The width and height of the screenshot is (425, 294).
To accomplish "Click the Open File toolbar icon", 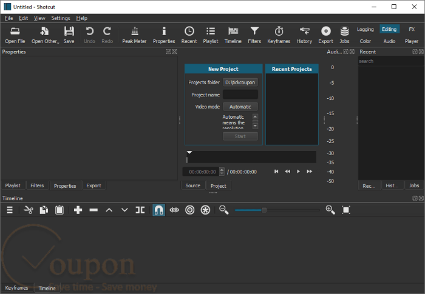I will tap(15, 35).
